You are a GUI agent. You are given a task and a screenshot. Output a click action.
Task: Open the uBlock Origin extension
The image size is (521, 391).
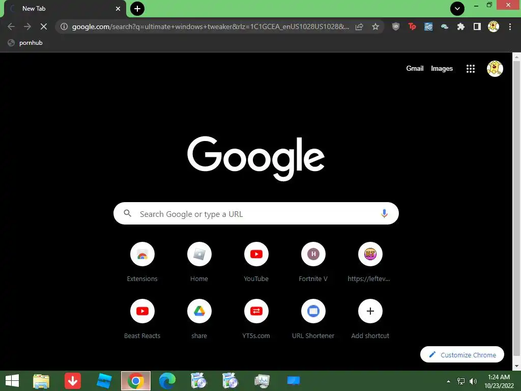click(x=396, y=26)
